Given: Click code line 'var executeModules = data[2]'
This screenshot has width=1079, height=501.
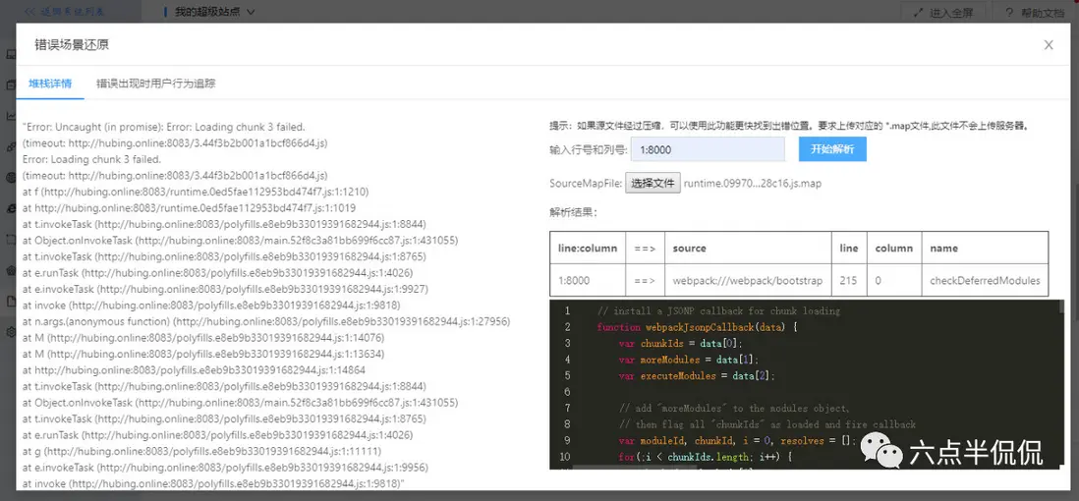Looking at the screenshot, I should 697,375.
